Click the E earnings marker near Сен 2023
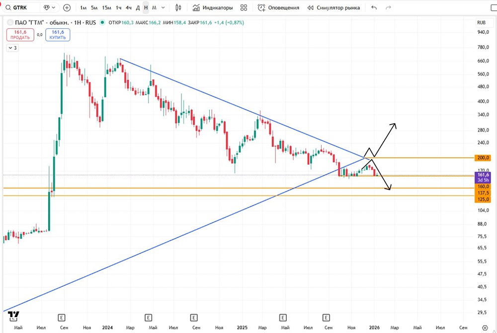497x333 pixels. pyautogui.click(x=62, y=318)
